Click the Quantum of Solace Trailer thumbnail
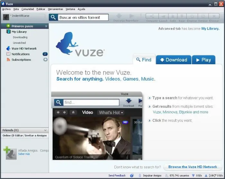This screenshot has width=225, height=179. [x=91, y=138]
